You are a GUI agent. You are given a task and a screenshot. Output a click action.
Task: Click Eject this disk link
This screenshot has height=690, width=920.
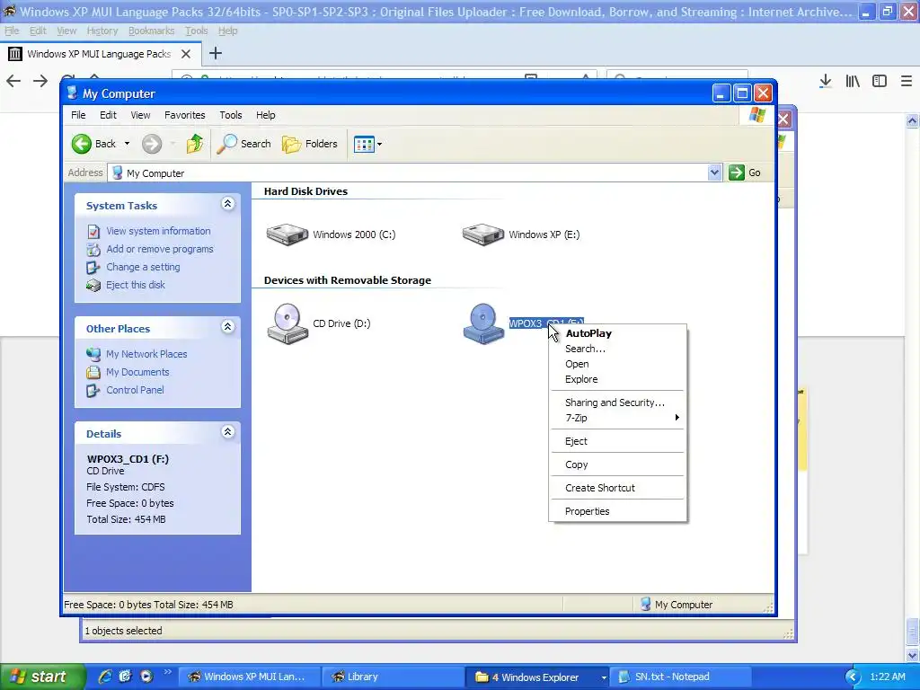pyautogui.click(x=136, y=285)
